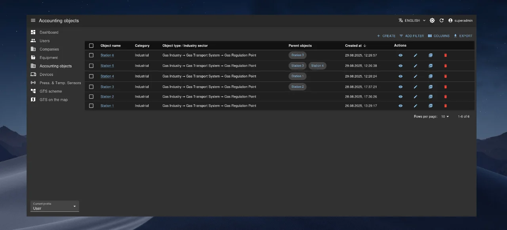Open the Station 5 link
507x230 pixels.
(x=107, y=66)
